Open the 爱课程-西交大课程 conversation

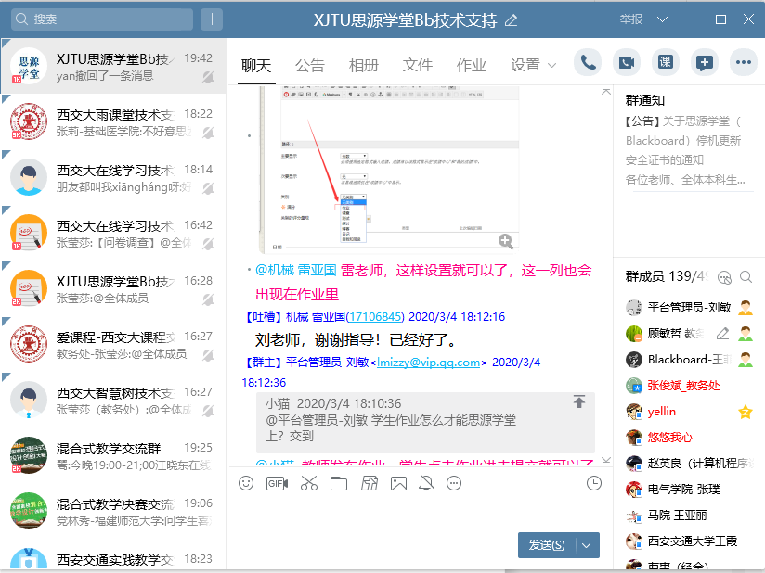(113, 345)
